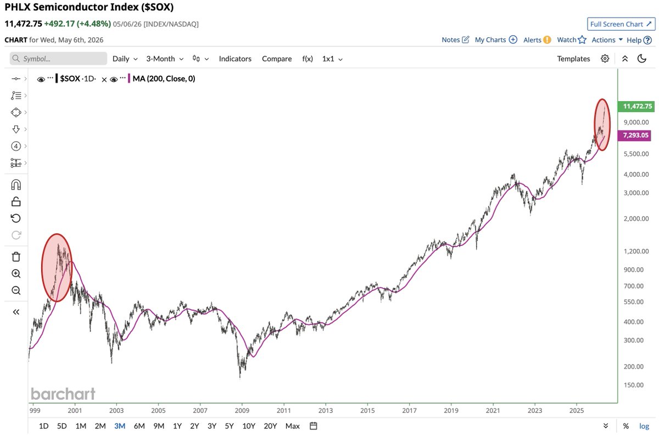This screenshot has height=436, width=659.
Task: Collapse the drawing tools sidebar
Action: (16, 312)
